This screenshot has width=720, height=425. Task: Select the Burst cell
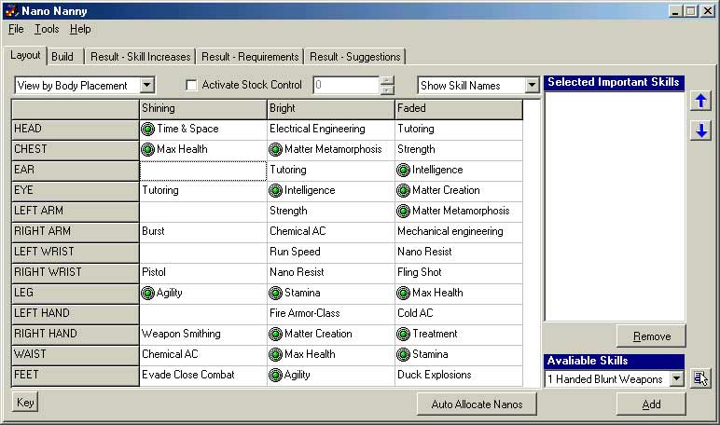[203, 231]
